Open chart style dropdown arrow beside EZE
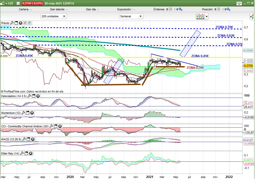Image resolution: width=255 pixels, height=179 pixels. pos(6,3)
